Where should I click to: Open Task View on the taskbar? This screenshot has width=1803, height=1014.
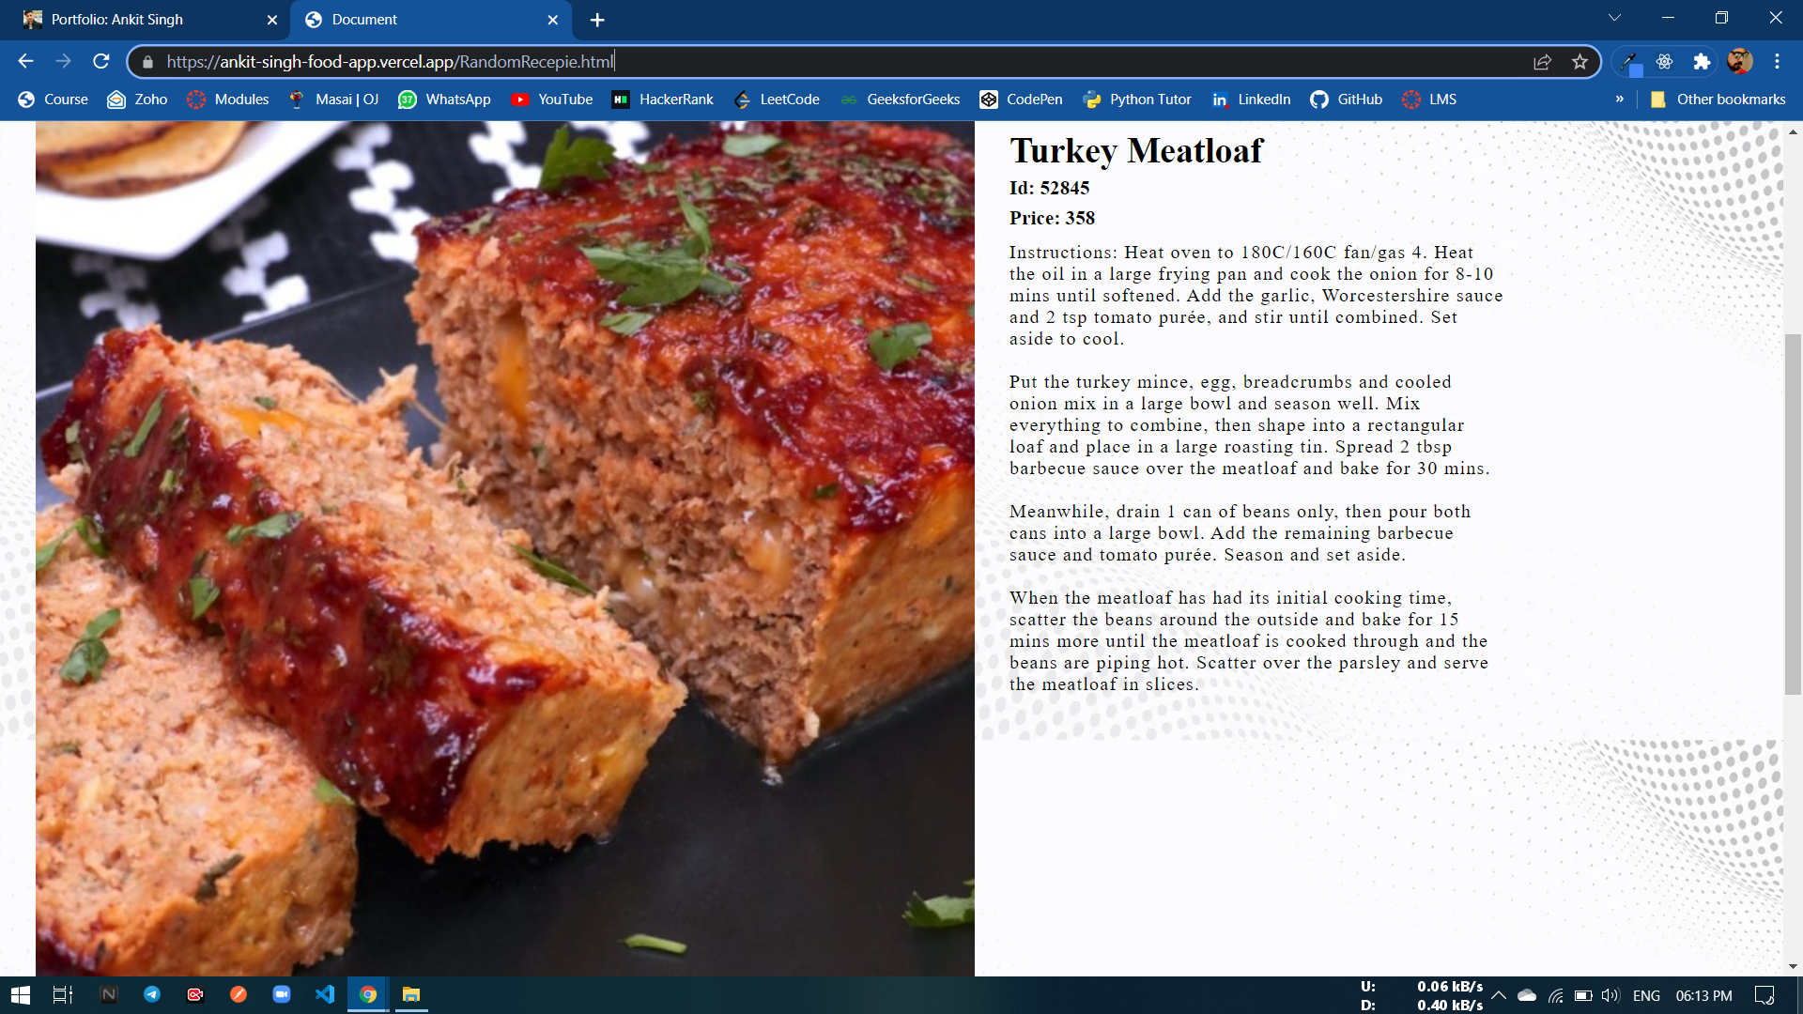(x=63, y=994)
